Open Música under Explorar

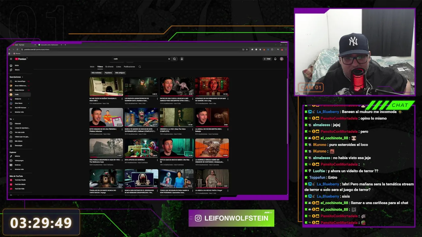[x=20, y=156]
